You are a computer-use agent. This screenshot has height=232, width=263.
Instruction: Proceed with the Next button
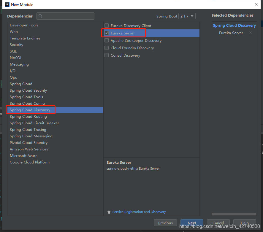pyautogui.click(x=192, y=223)
